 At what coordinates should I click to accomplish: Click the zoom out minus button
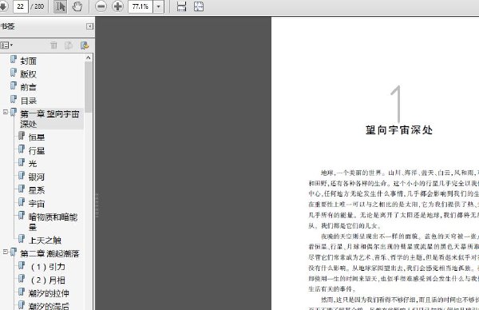101,6
